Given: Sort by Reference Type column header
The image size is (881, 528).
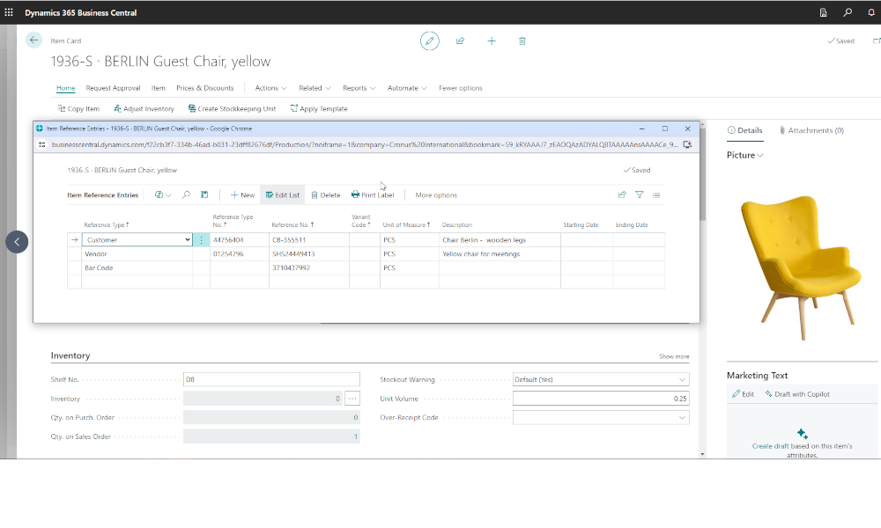Looking at the screenshot, I should pyautogui.click(x=107, y=225).
